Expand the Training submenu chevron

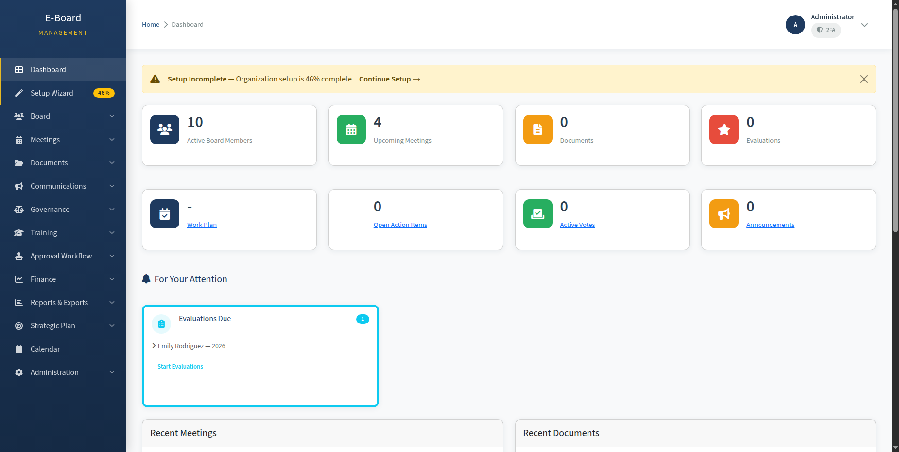click(x=112, y=233)
